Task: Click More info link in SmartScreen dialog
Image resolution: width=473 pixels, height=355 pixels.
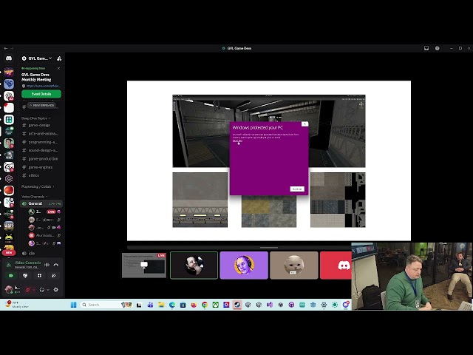Action: coord(237,141)
